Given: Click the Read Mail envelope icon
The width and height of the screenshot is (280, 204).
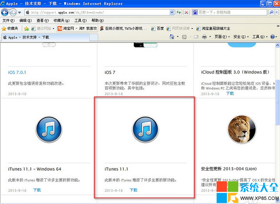Looking at the screenshot, I should click(196, 37).
